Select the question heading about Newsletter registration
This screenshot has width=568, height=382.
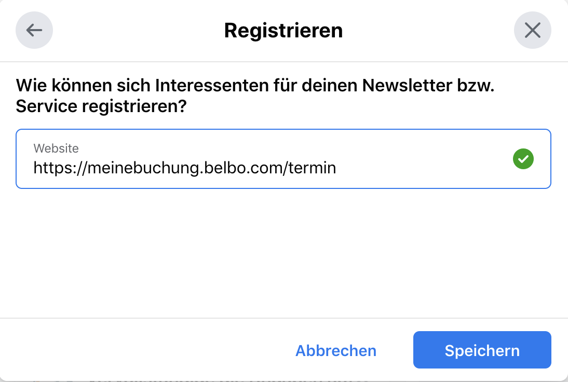(255, 95)
